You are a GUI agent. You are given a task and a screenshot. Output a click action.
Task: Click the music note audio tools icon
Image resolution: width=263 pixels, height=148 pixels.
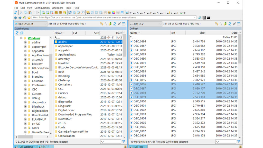70,13
